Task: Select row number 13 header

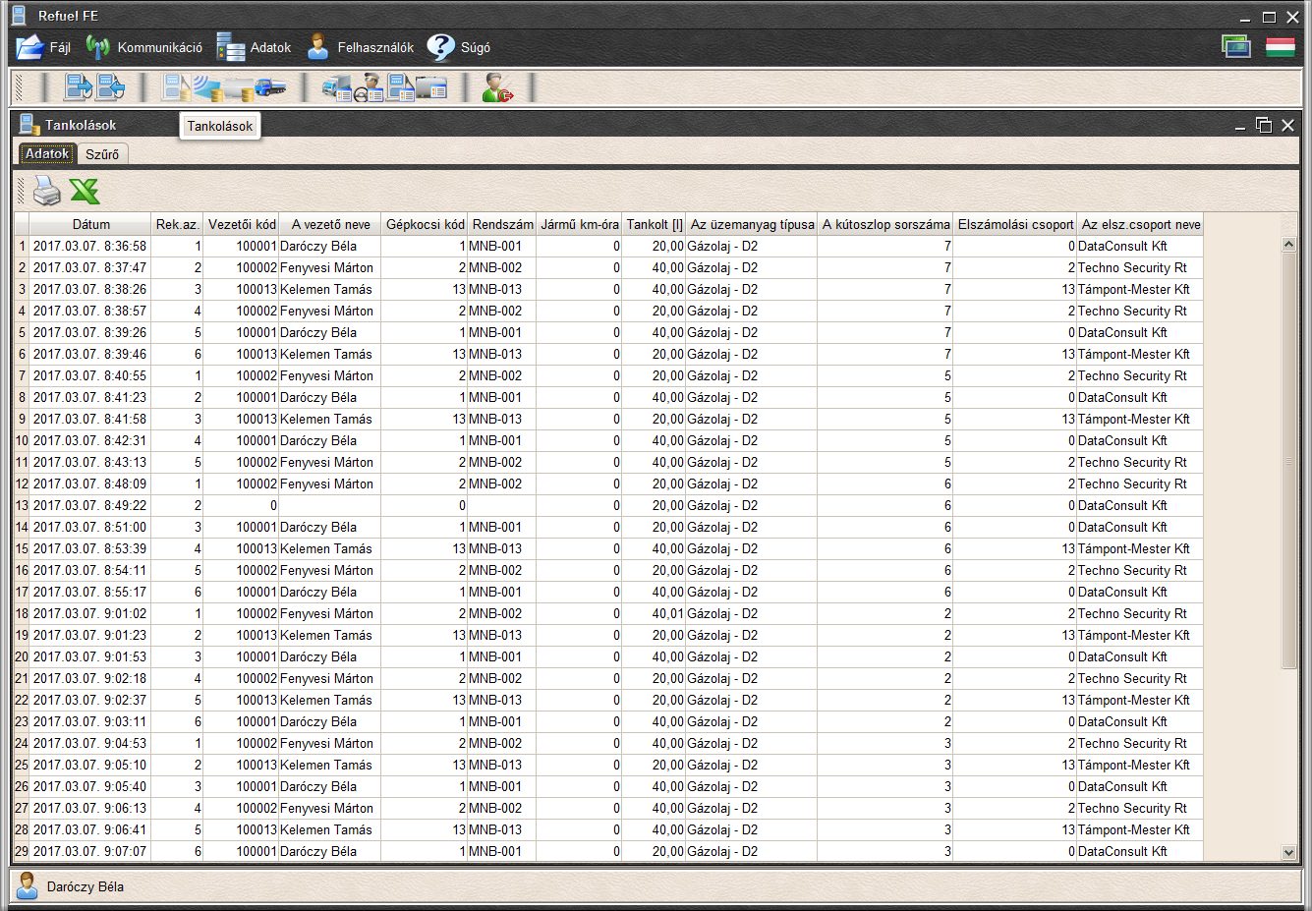Action: coord(22,505)
